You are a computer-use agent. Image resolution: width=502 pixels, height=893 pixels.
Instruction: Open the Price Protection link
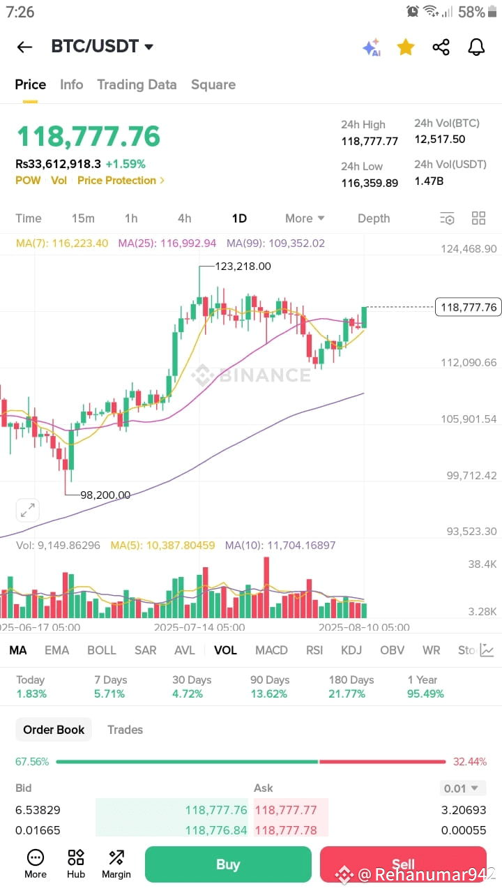(121, 181)
